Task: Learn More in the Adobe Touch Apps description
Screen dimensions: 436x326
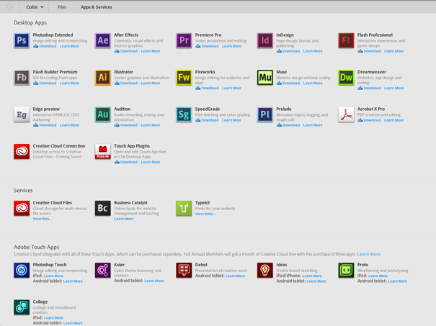Action: tap(368, 254)
